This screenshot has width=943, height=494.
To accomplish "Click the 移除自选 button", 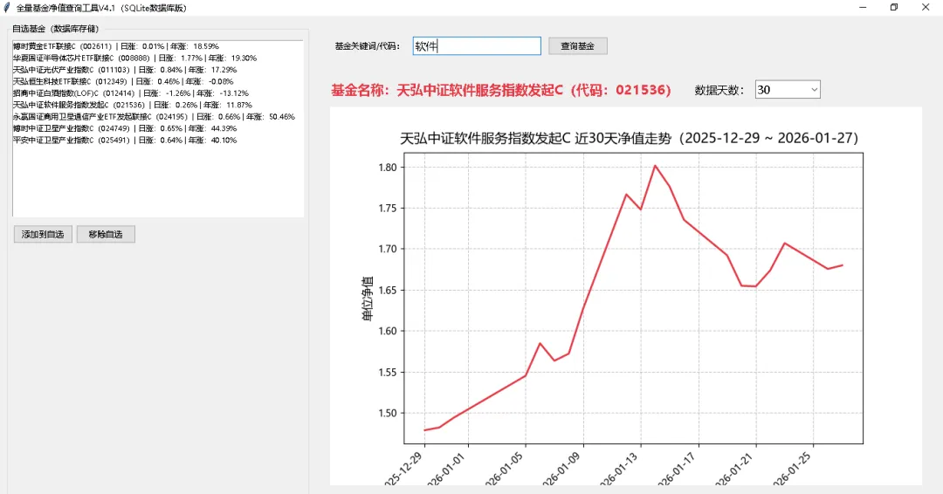I will point(106,235).
